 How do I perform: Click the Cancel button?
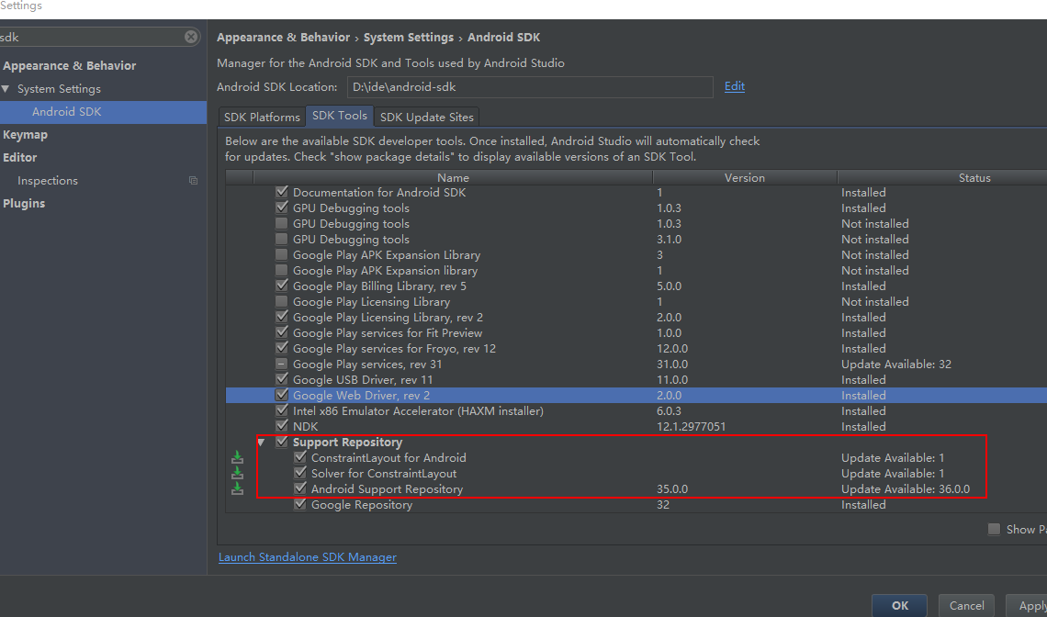click(966, 606)
